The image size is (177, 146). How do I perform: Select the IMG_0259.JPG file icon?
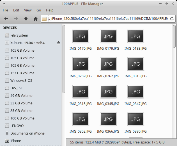(x=81, y=64)
